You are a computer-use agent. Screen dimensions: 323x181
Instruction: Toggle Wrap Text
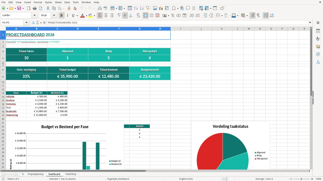pos(138,16)
